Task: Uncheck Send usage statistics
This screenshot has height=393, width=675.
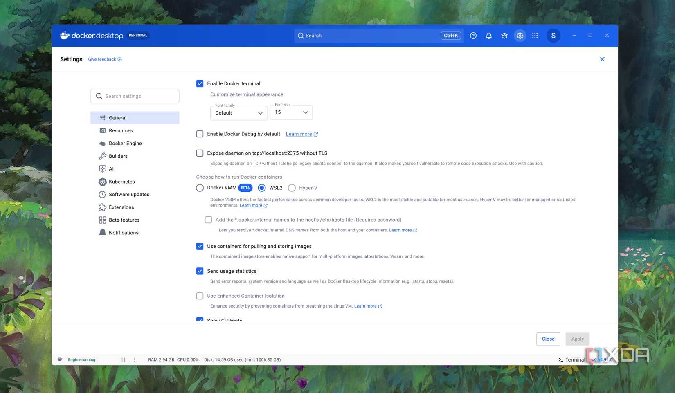Action: click(x=200, y=271)
